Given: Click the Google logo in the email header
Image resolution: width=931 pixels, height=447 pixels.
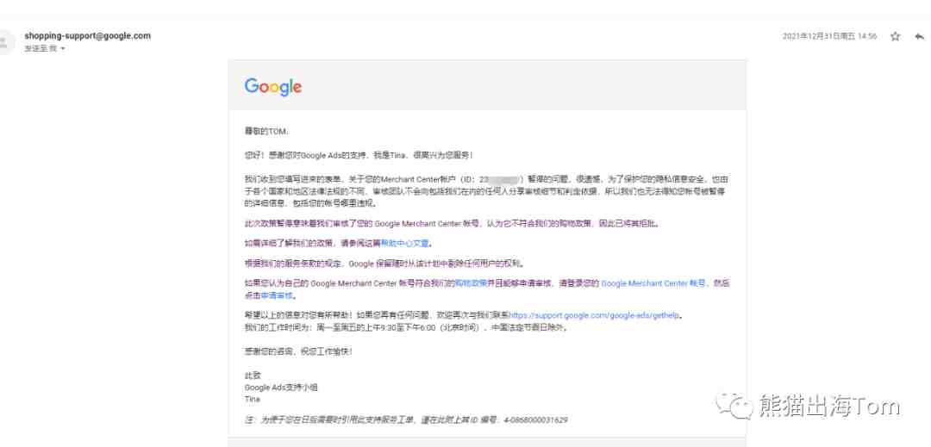Looking at the screenshot, I should (273, 86).
